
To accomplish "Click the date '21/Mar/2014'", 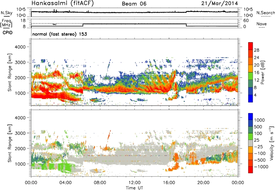I will pos(220,3).
